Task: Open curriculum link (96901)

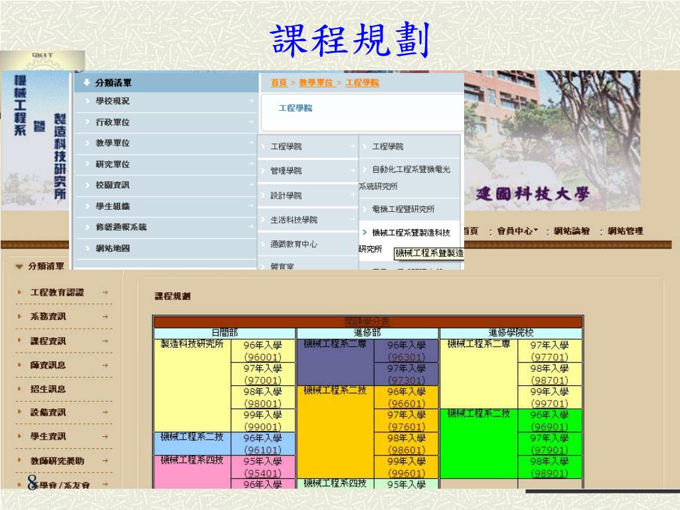Action: pos(549,427)
